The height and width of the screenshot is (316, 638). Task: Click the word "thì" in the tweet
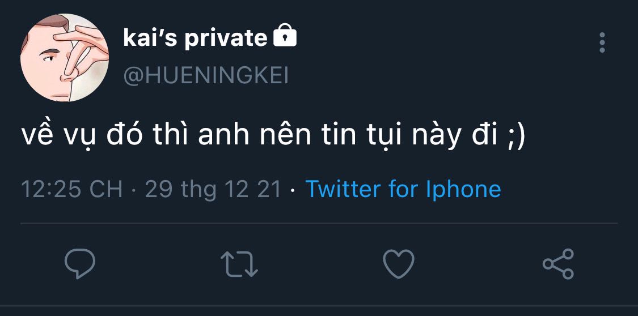[x=169, y=138]
